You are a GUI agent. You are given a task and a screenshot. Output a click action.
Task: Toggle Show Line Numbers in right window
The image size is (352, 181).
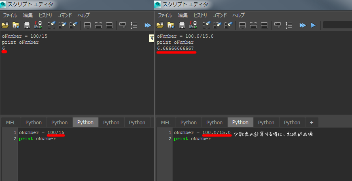[289, 25]
